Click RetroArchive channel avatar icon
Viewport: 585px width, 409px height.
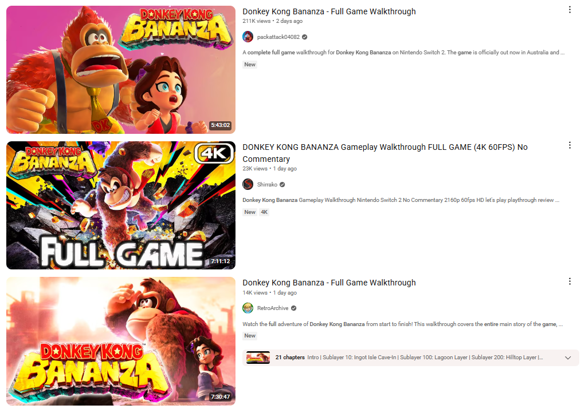(x=248, y=308)
